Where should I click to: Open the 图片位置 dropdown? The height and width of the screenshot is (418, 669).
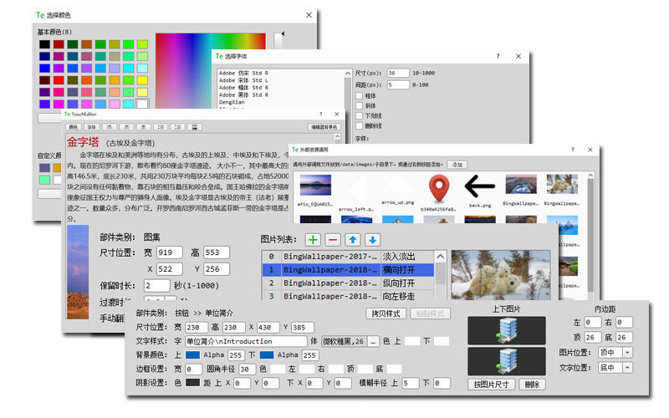coord(616,353)
